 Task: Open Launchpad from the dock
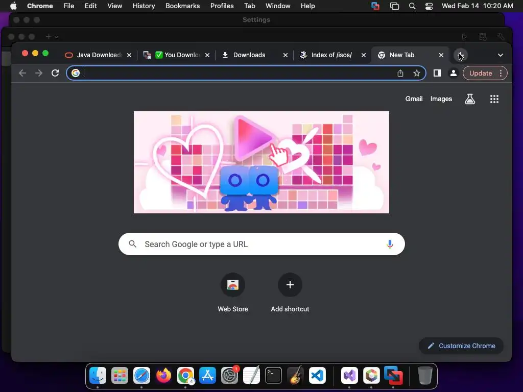(120, 376)
